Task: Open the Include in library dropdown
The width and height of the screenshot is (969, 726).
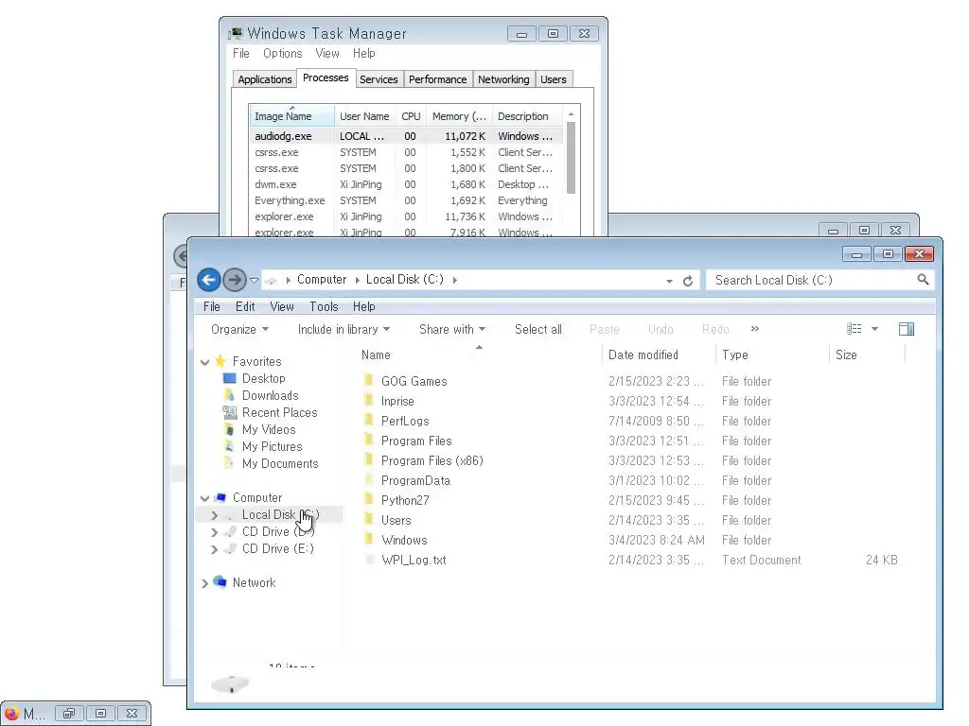Action: click(344, 330)
